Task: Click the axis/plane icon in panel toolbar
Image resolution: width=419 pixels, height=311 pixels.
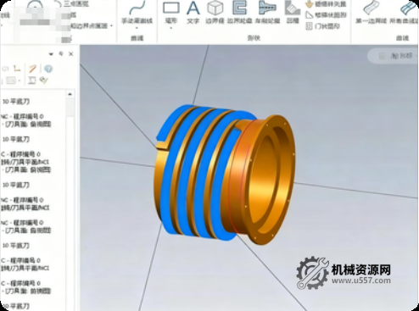Action: pos(18,69)
